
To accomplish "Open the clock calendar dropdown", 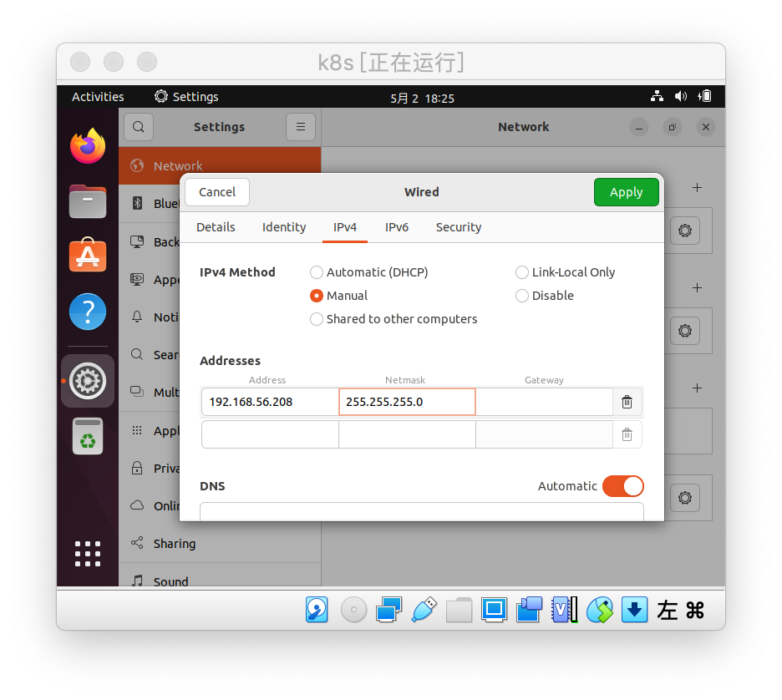I will [x=422, y=98].
